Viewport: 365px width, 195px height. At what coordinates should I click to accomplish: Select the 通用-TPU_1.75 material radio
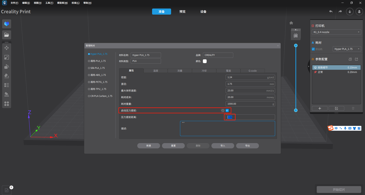[89, 89]
